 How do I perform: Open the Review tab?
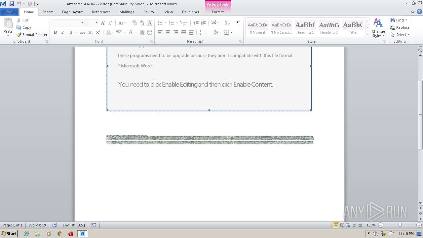pos(149,12)
